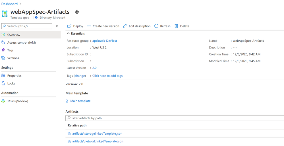The image size is (284, 146).
Task: Click the print icon beside webAppSpec-Artifacts title
Action: tap(77, 12)
